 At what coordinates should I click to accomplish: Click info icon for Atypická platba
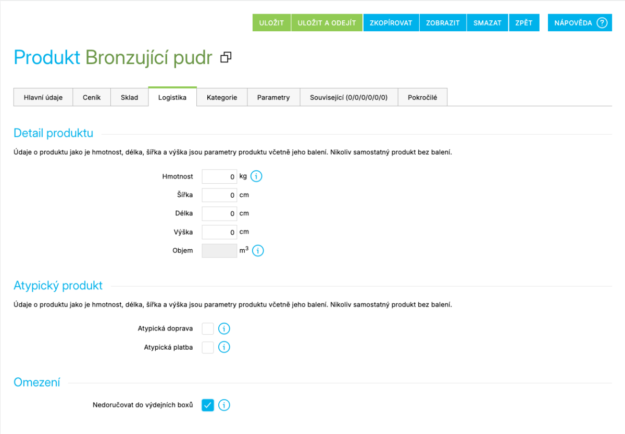tap(224, 347)
